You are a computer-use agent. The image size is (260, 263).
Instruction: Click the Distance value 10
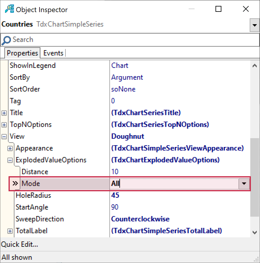pyautogui.click(x=115, y=172)
